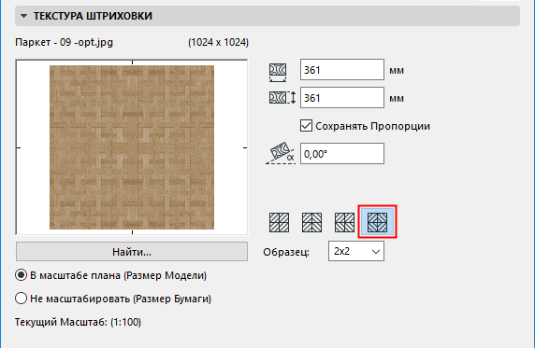535x348 pixels.
Task: Click the file name Паркет - 09 -opt.jpg
Action: (x=65, y=43)
